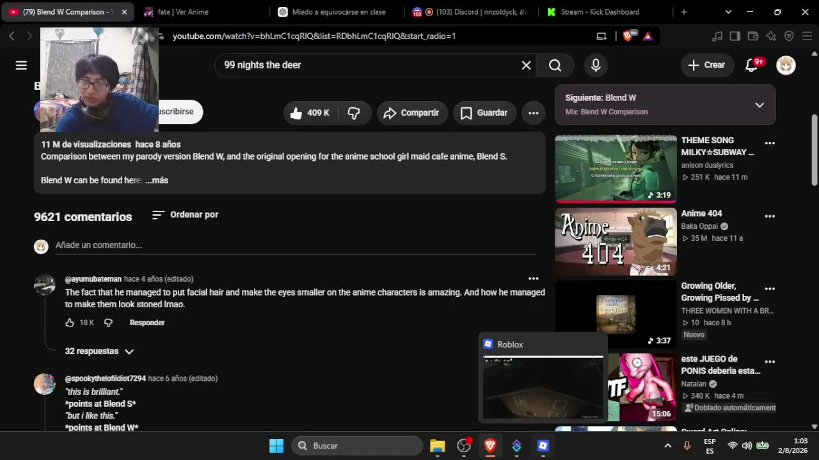The image size is (819, 460).
Task: Open the @spookythelofiidiot7294 channel link
Action: (106, 379)
